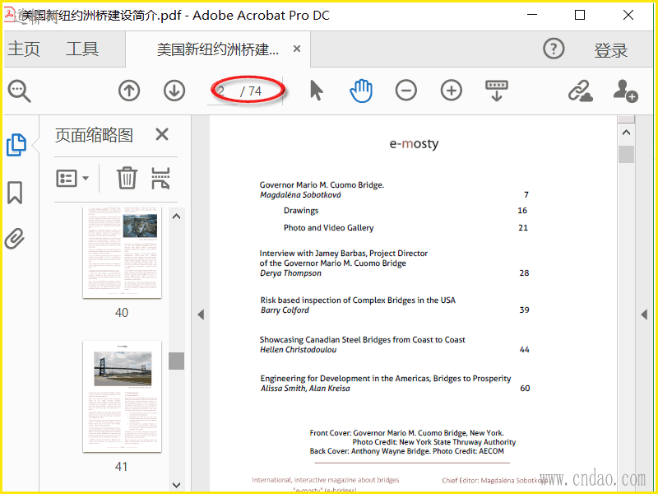Viewport: 658px width, 494px height.
Task: Share file with others person icon
Action: [625, 91]
